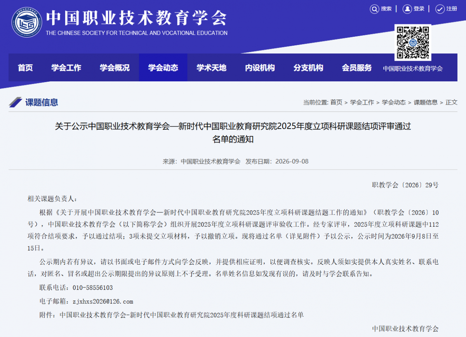Screen dimensions: 466x337
Task: Click the 相关课题负责人 salutation line
Action: (52, 199)
